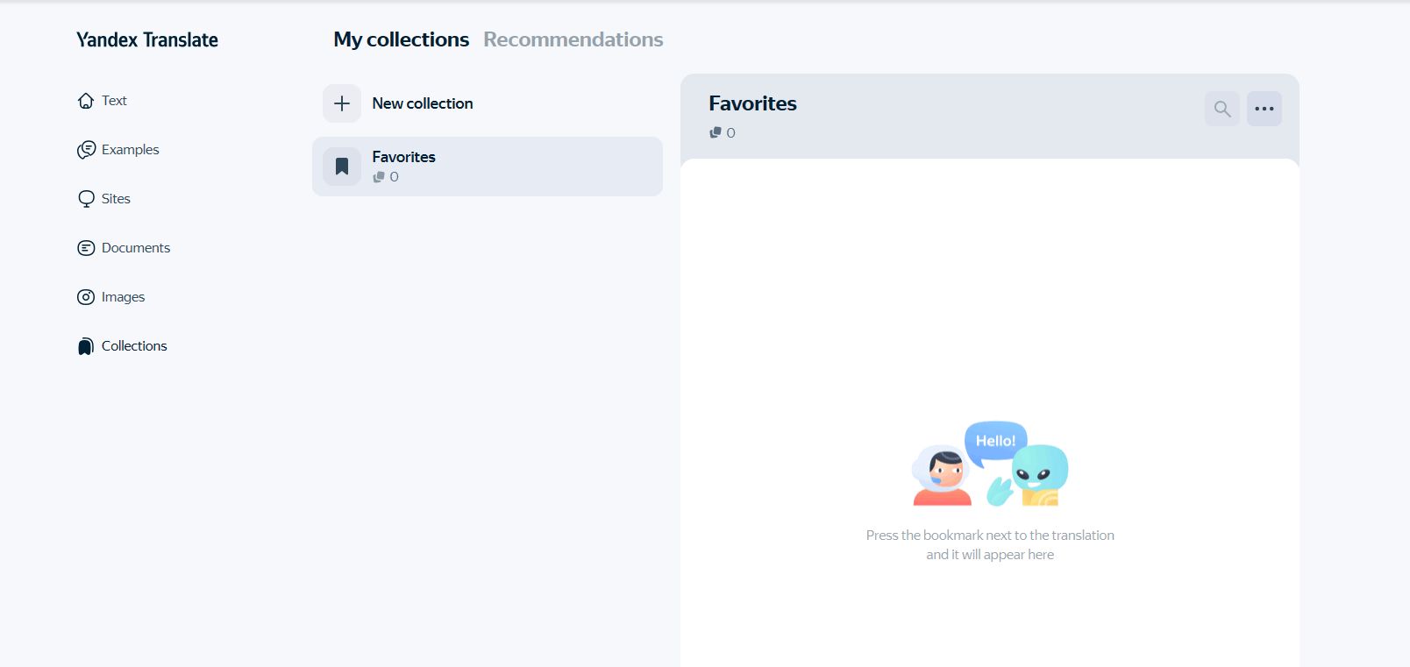The image size is (1410, 667).
Task: Select the Favorites collection name in list
Action: (x=404, y=157)
